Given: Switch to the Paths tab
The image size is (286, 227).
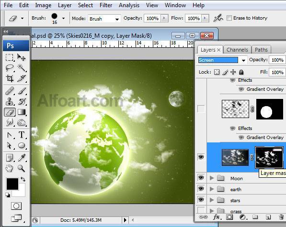Looking at the screenshot, I should [x=261, y=50].
